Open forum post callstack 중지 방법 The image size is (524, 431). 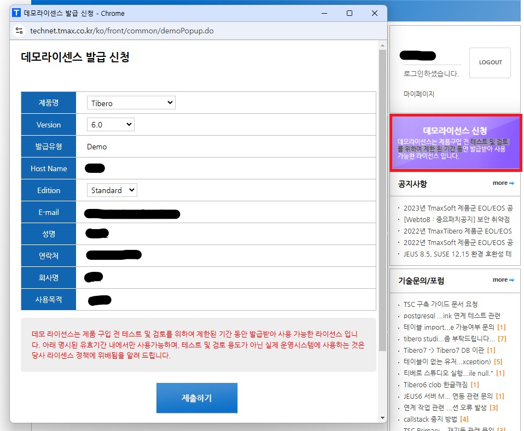tap(430, 420)
